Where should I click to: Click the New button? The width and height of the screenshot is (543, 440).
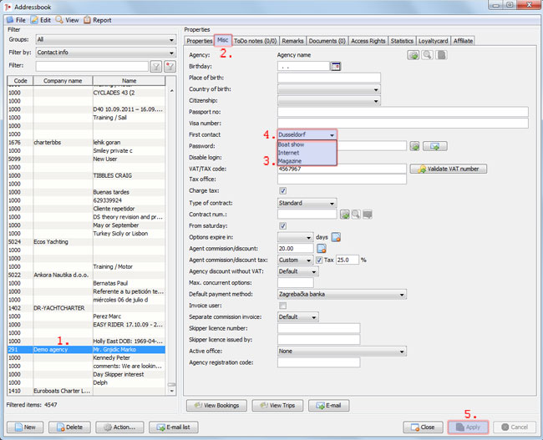coord(25,427)
